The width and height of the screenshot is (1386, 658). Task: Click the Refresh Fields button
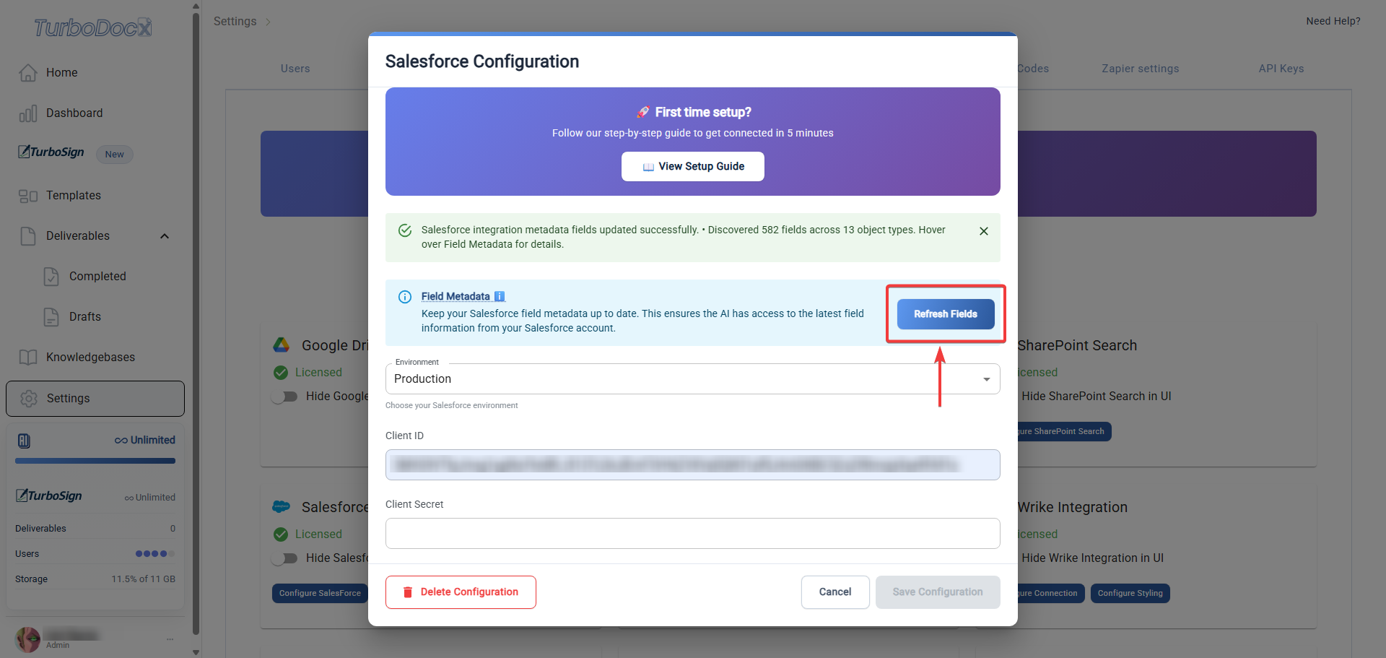946,314
